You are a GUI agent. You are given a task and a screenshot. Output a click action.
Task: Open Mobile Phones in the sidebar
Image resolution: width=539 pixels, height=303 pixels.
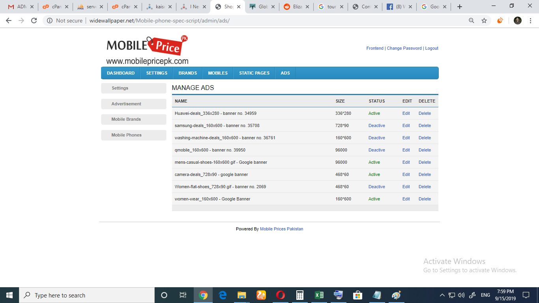pos(134,135)
